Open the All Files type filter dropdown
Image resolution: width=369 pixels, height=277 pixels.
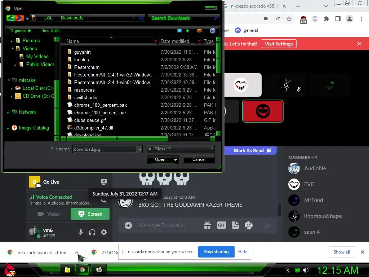pos(181,149)
